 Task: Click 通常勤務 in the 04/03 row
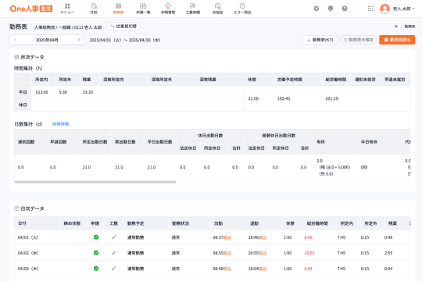pos(135,269)
